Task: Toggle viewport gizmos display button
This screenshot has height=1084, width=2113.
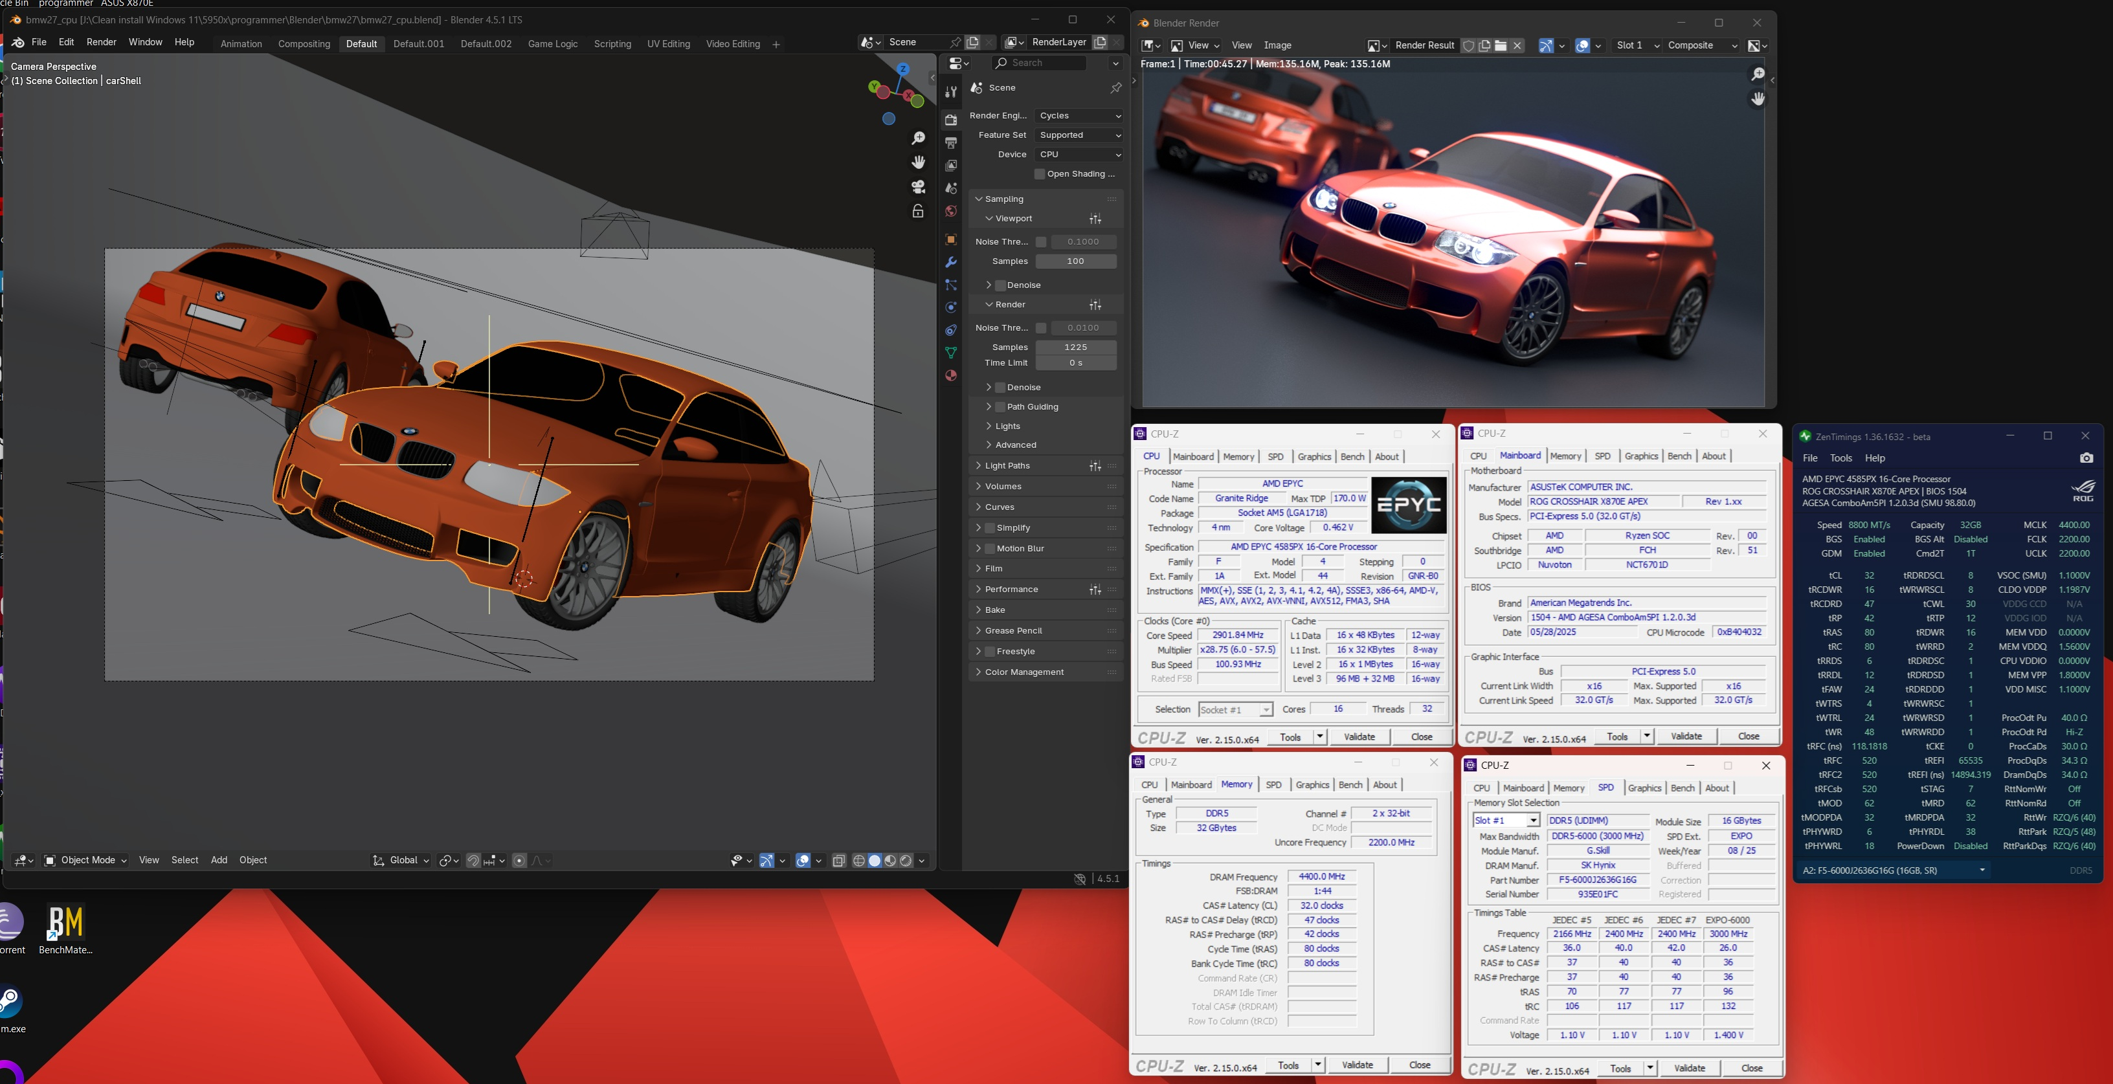Action: (766, 861)
